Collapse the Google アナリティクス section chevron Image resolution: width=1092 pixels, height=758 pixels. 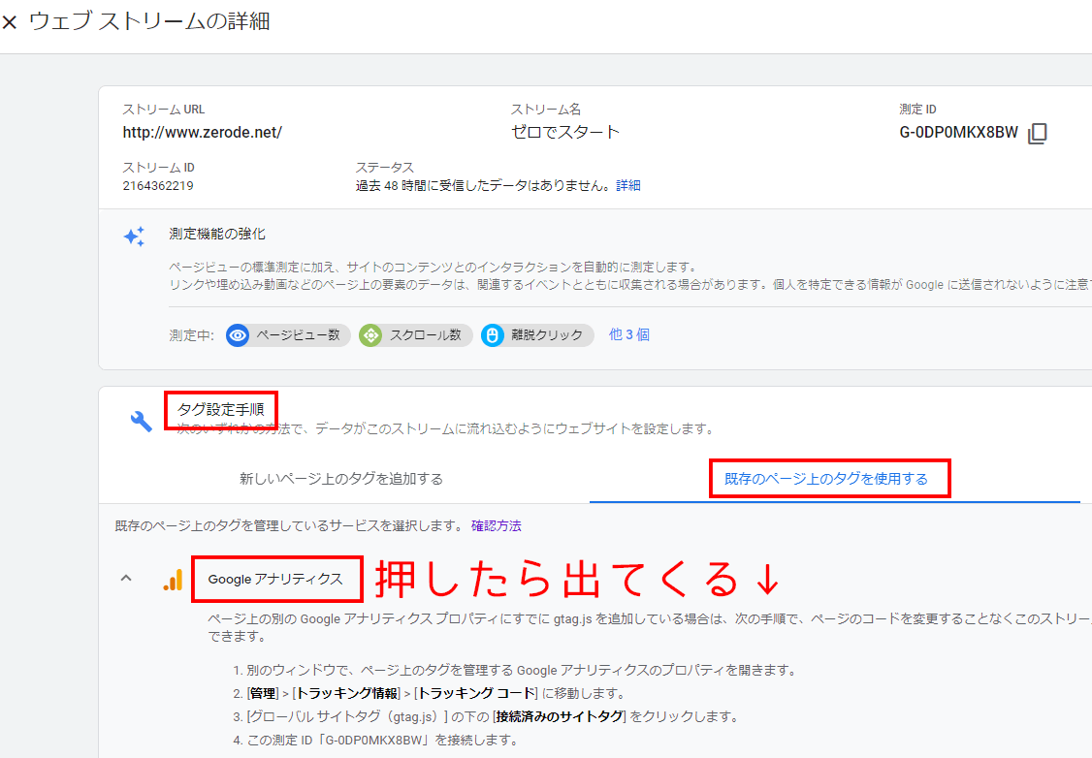tap(125, 579)
